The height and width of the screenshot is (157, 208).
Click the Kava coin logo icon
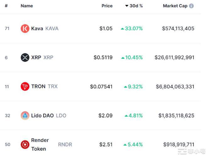(x=25, y=29)
